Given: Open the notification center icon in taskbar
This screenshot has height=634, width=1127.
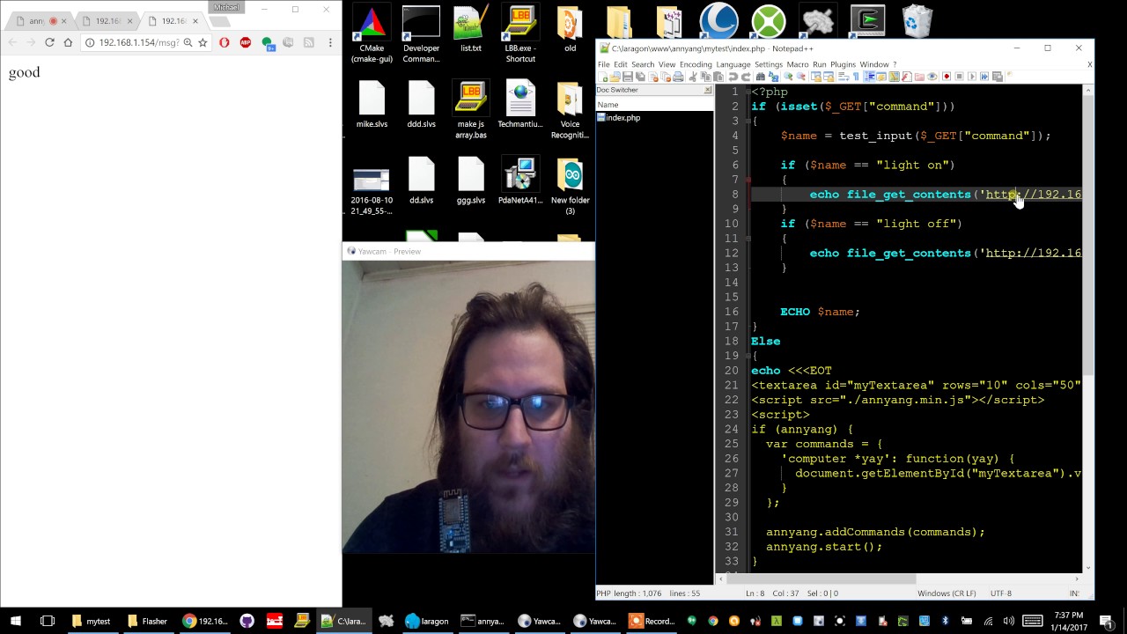Looking at the screenshot, I should click(x=1109, y=621).
